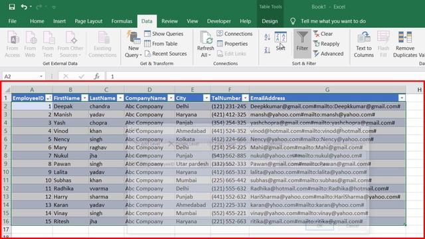Viewport: 425px width, 239px height.
Task: Open the Sort dialog
Action: [280, 41]
